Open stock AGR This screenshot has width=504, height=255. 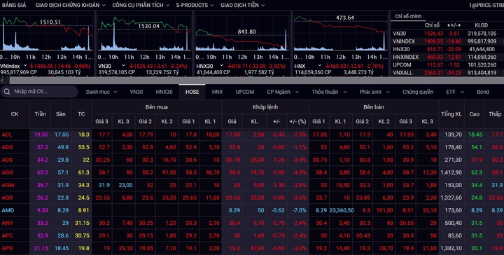click(8, 198)
